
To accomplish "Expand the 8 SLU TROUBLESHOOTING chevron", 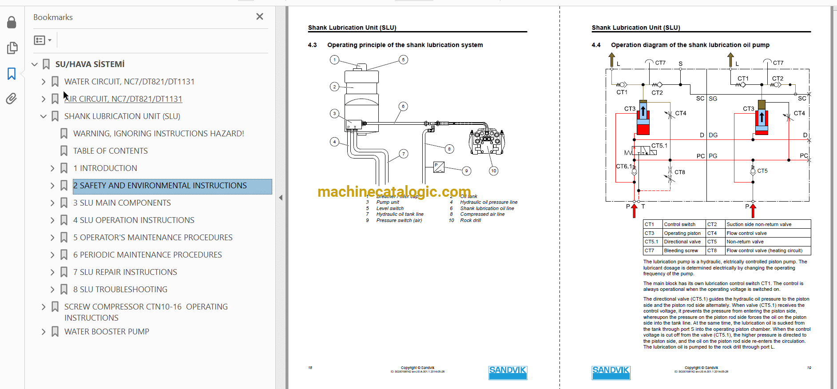I will click(52, 290).
